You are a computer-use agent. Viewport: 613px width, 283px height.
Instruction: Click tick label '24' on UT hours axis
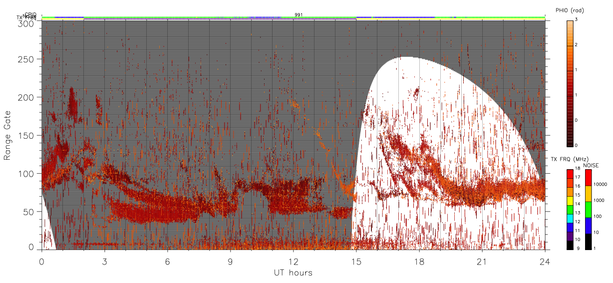pos(545,261)
